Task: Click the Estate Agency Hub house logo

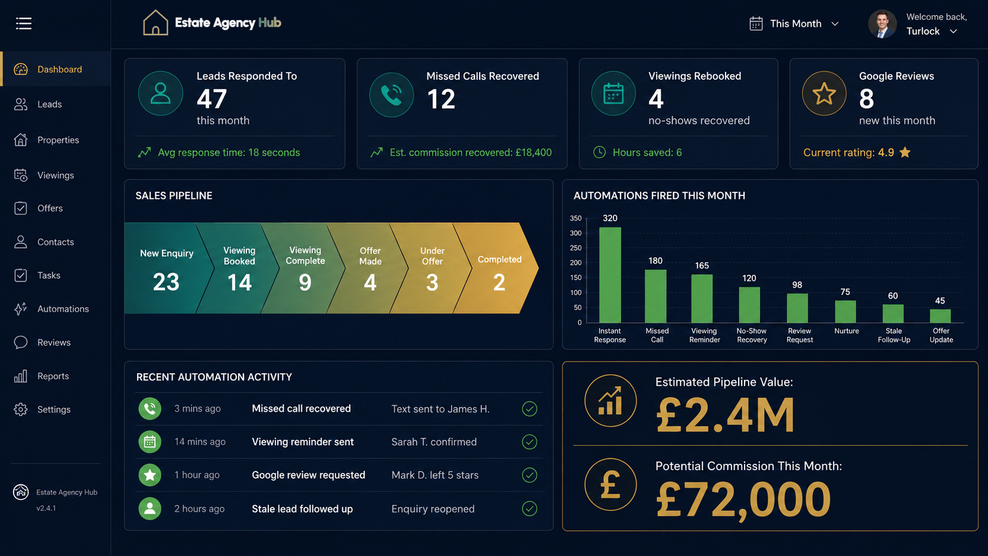Action: [155, 23]
